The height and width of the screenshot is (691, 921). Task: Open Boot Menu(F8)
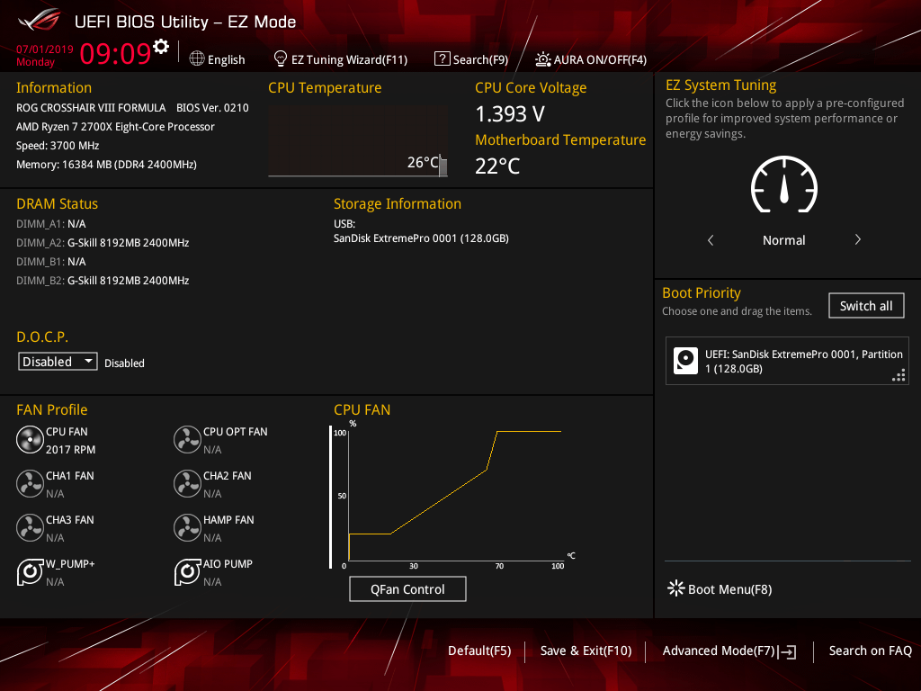click(730, 589)
